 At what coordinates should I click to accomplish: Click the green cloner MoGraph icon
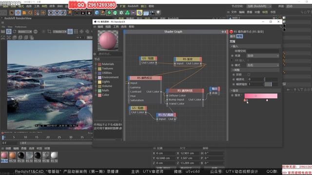coord(127,13)
